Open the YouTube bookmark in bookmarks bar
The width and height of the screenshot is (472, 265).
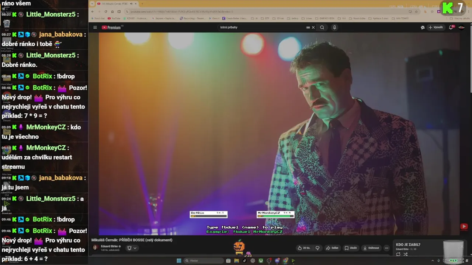[x=114, y=18]
